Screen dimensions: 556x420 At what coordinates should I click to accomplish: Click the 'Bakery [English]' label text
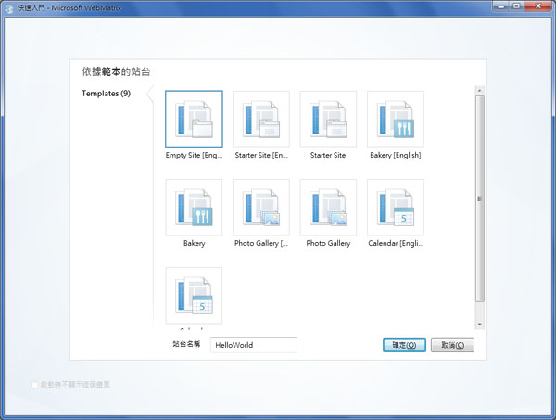pyautogui.click(x=396, y=155)
